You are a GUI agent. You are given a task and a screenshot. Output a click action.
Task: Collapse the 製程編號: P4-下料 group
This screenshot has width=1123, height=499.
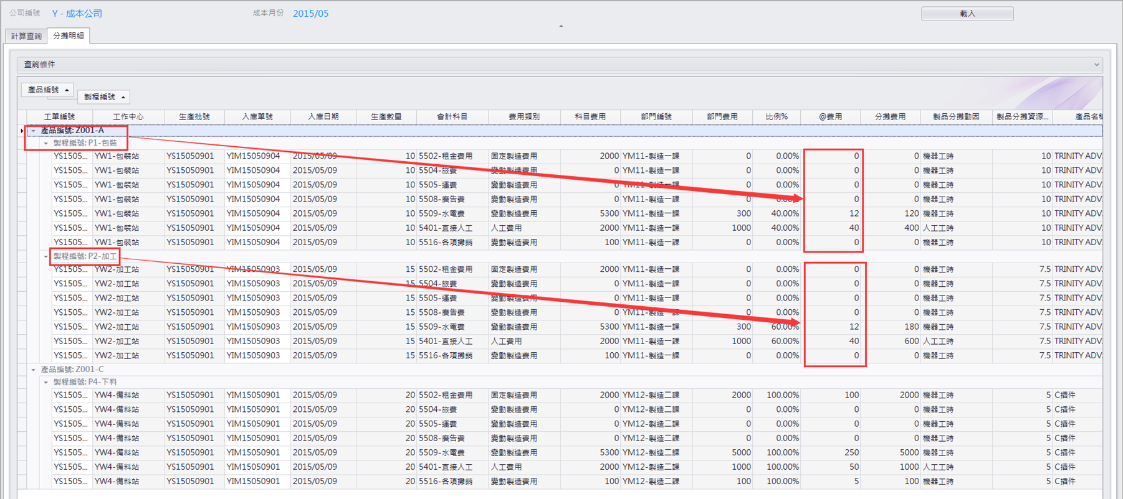click(x=45, y=382)
